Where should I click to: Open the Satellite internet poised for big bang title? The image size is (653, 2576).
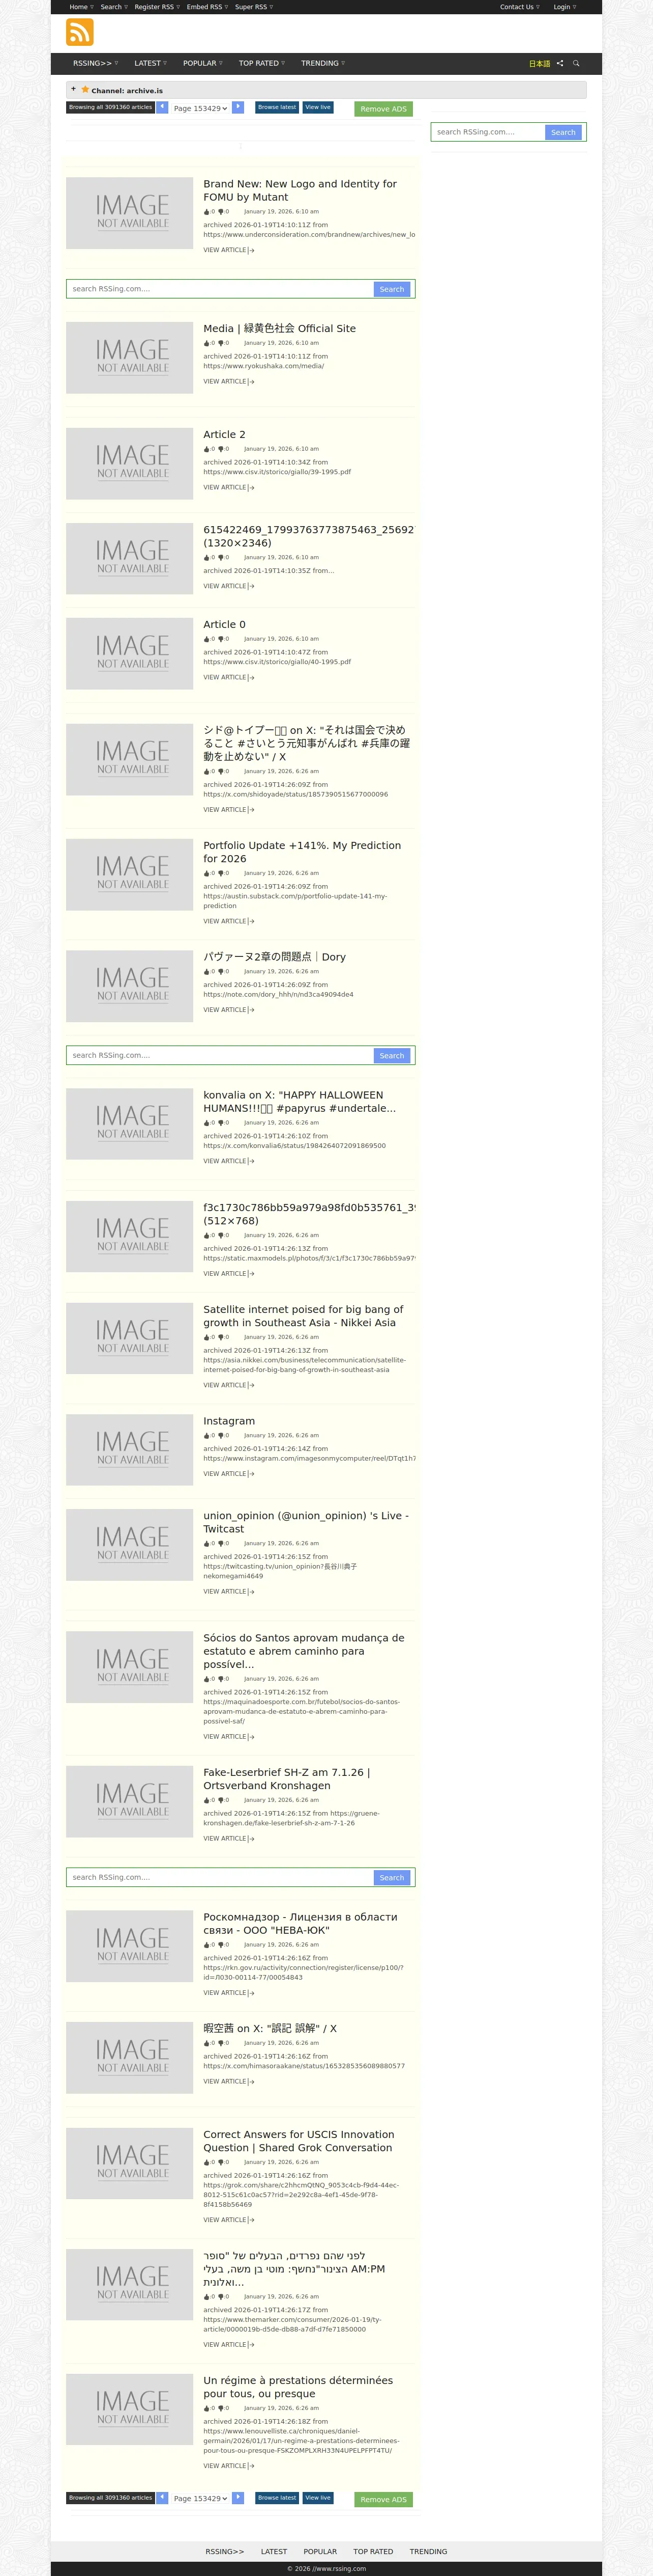304,1316
